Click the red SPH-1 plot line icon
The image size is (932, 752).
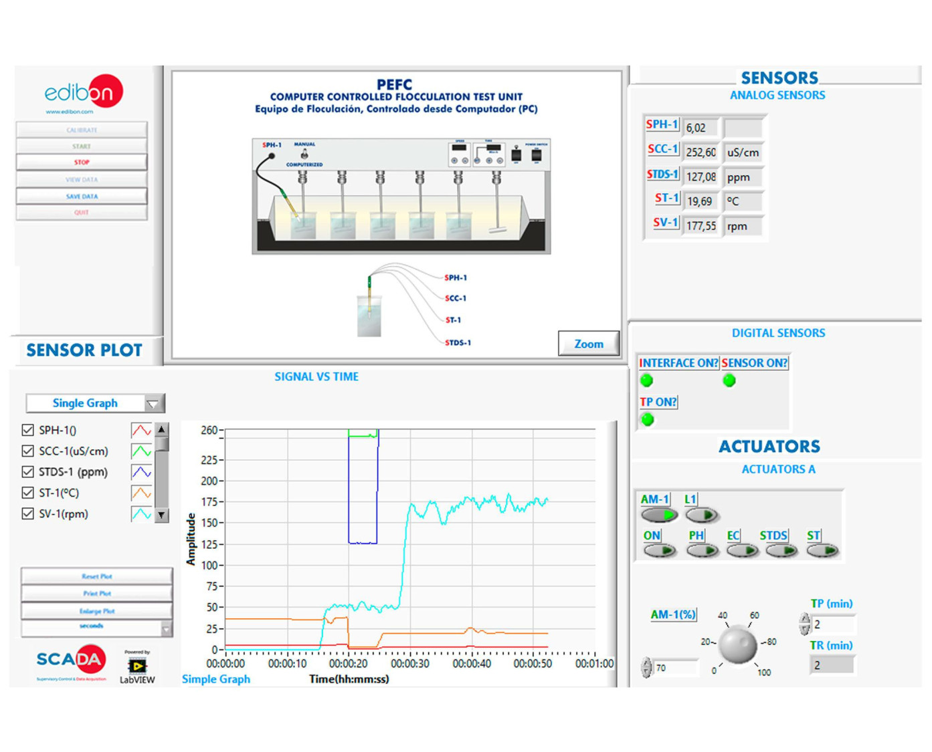tap(141, 430)
